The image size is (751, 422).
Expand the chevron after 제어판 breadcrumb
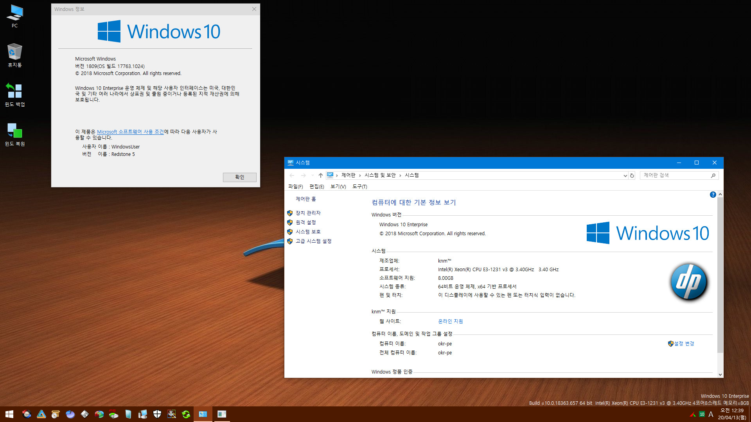coord(360,175)
